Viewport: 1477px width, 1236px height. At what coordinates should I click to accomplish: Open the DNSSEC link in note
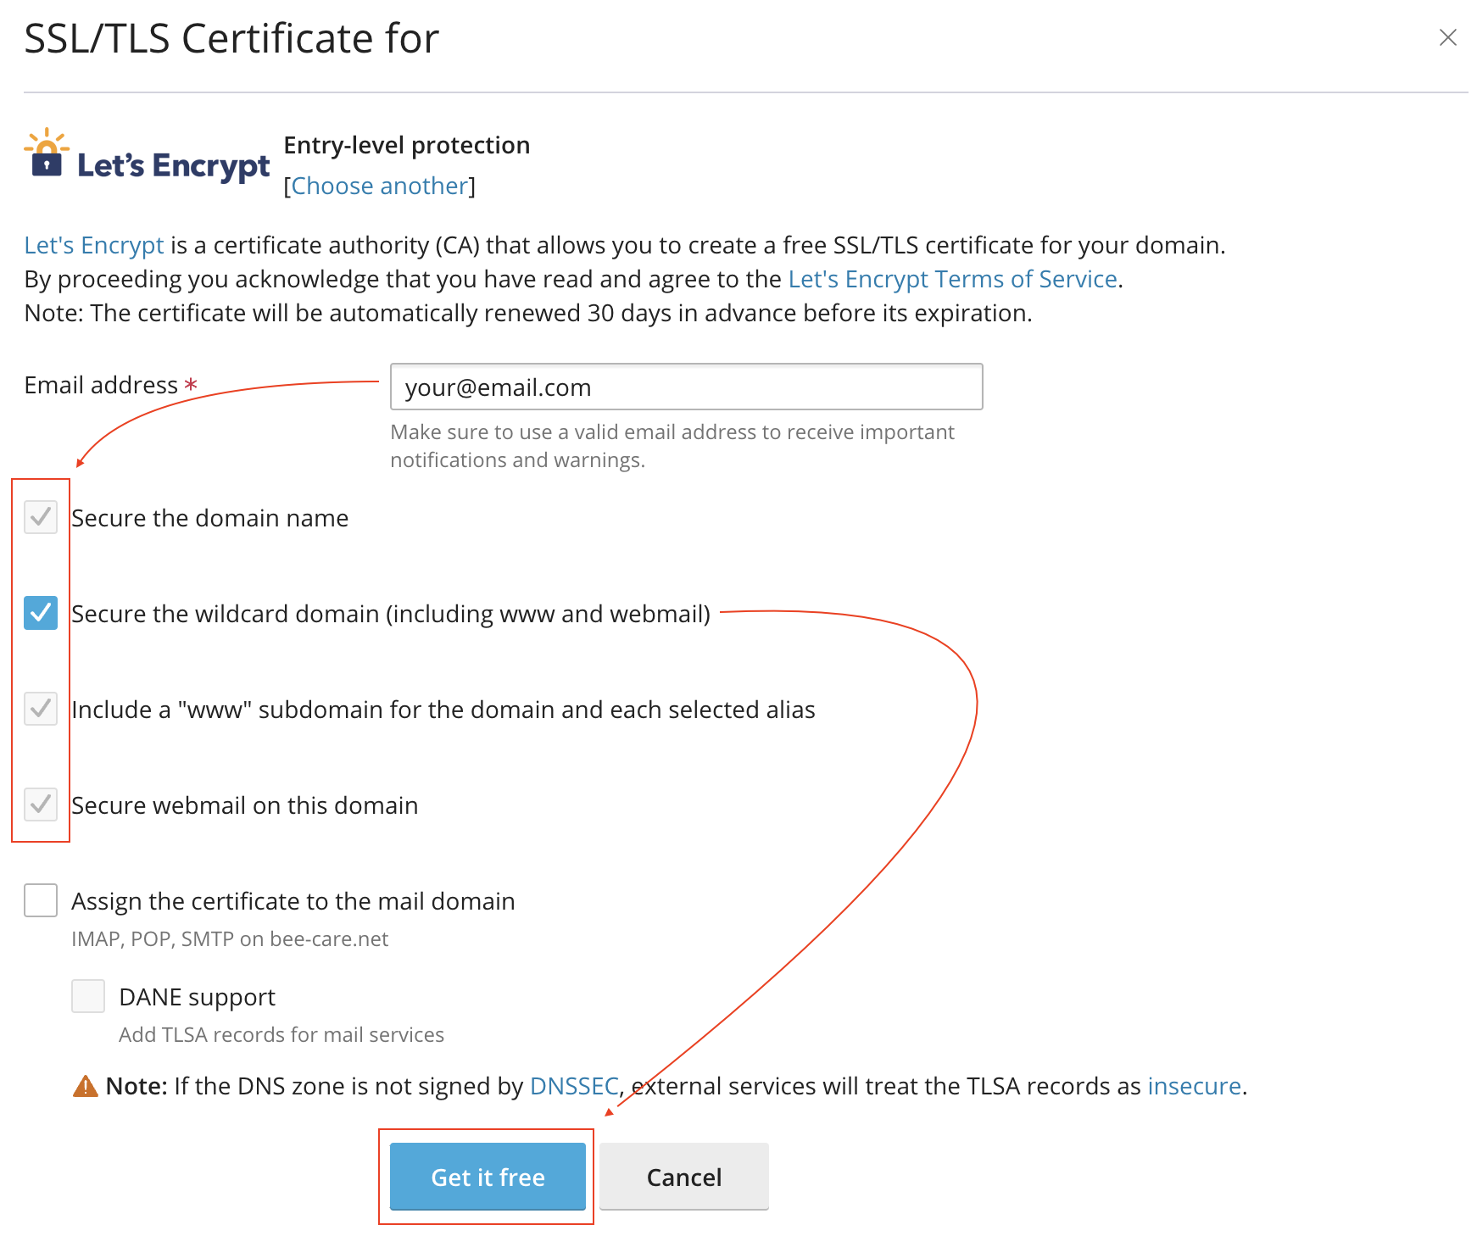[574, 1086]
